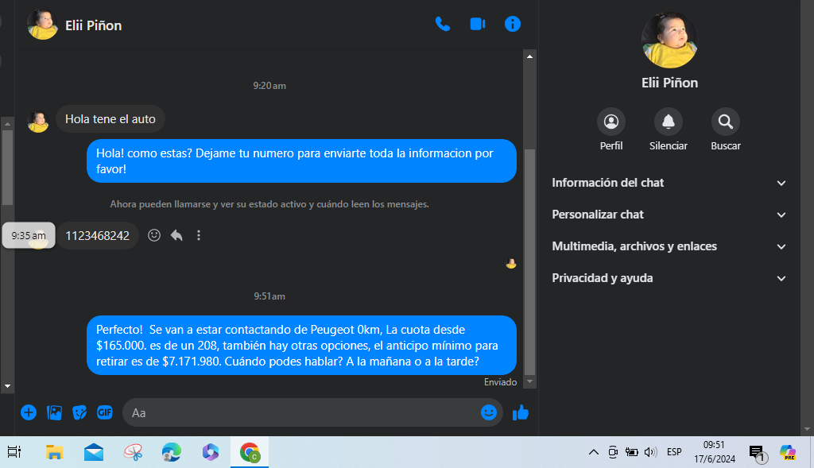The width and height of the screenshot is (814, 468).
Task: Search the conversation with Buscar button
Action: (725, 122)
